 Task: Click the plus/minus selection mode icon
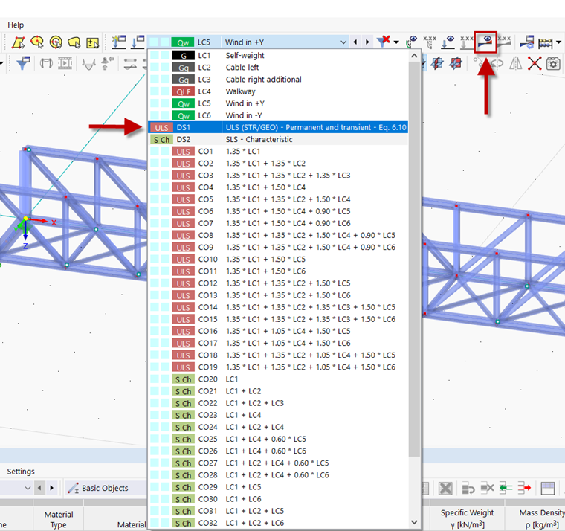click(93, 42)
